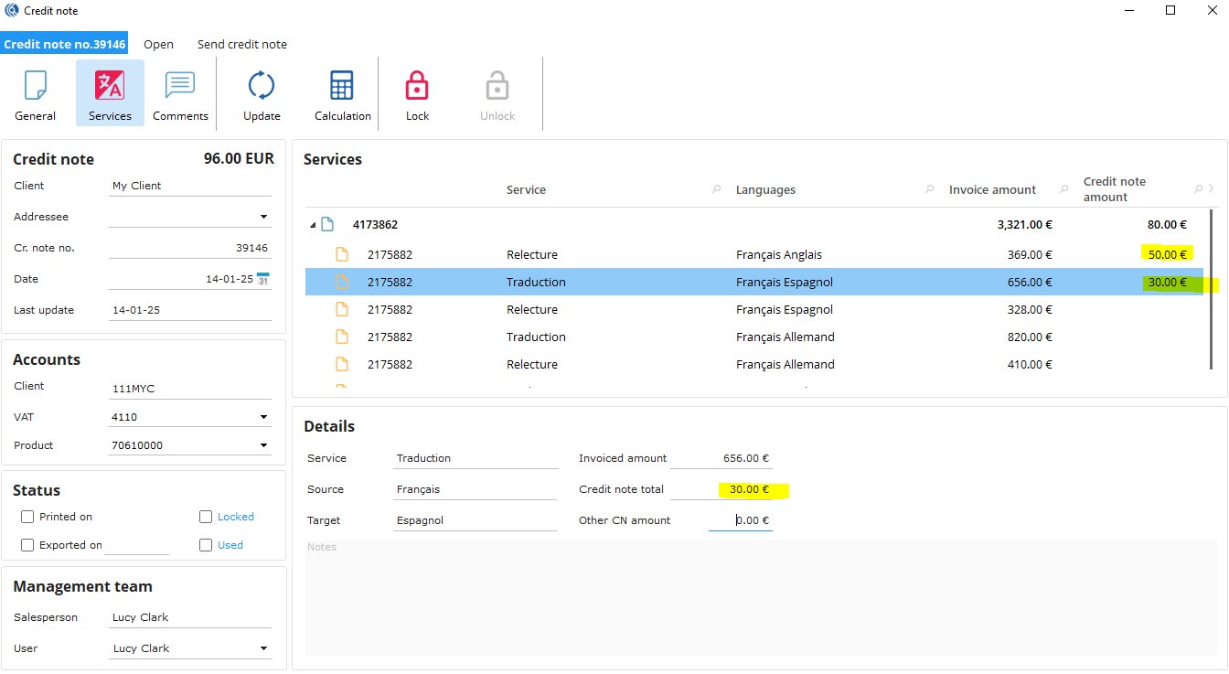The height and width of the screenshot is (674, 1229).
Task: Click search icon in Service column header
Action: pos(716,189)
